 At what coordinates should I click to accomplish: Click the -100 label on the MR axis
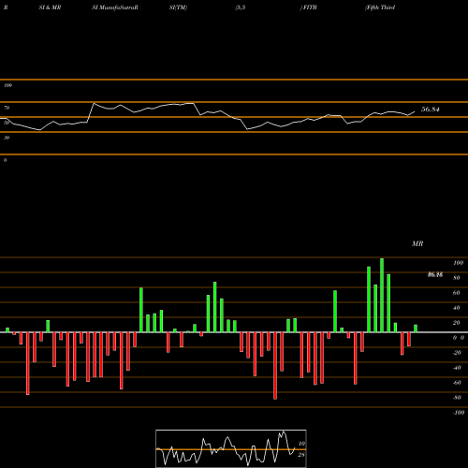pyautogui.click(x=458, y=413)
